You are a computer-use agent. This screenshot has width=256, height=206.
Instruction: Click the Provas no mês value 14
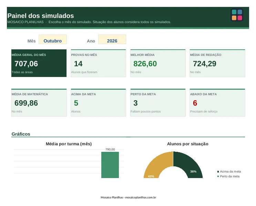[x=78, y=63]
